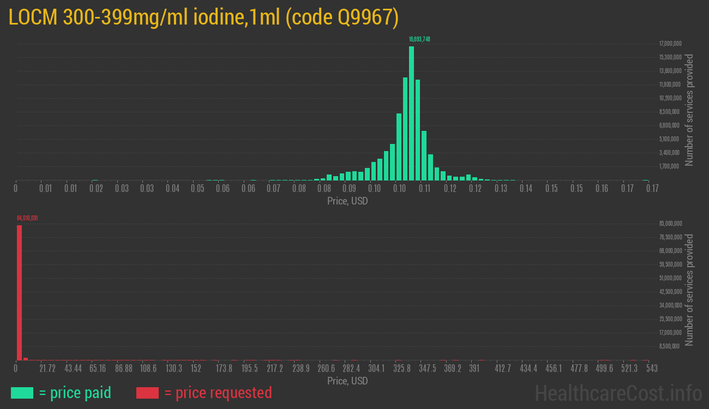This screenshot has height=409, width=709.
Task: Click the peak value label 16,693,748
Action: [420, 39]
